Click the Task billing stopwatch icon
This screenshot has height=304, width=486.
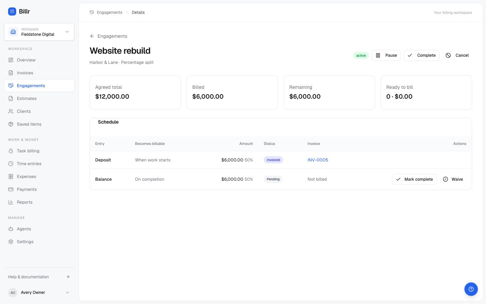[11, 151]
